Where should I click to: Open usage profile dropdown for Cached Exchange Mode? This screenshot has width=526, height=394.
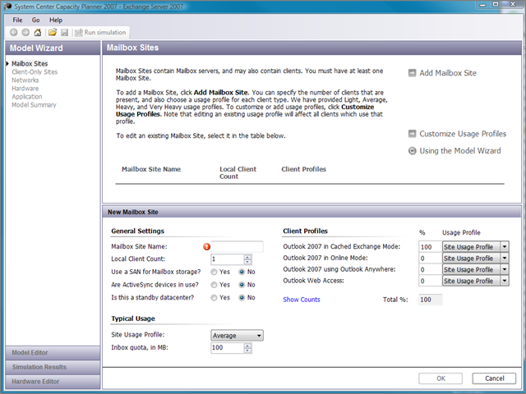pyautogui.click(x=505, y=247)
